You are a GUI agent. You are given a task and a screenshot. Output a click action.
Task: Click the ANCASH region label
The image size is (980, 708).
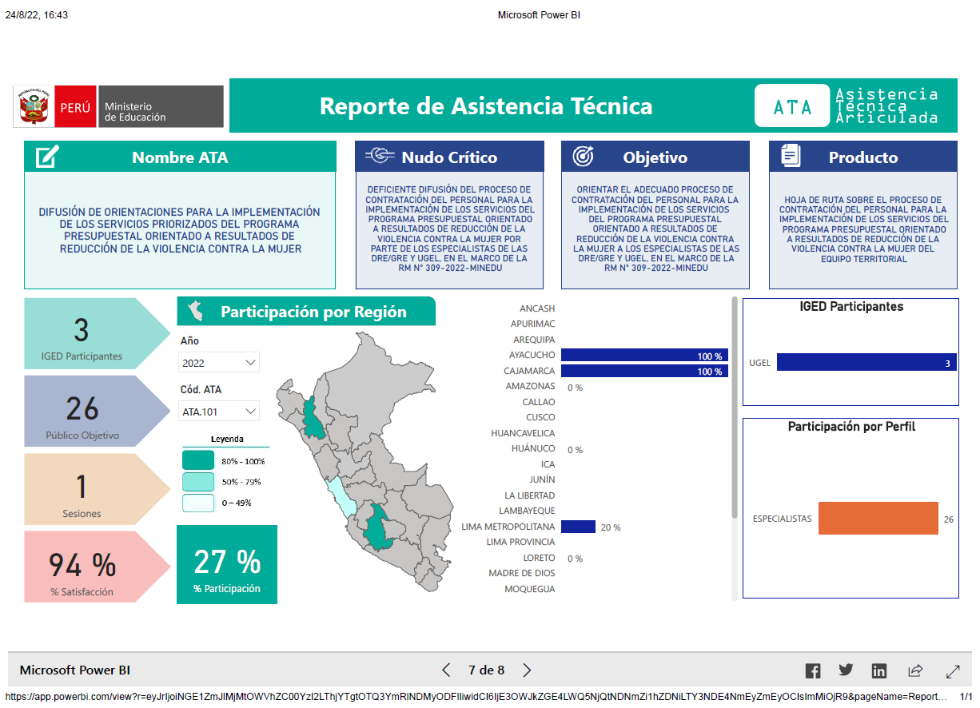537,308
